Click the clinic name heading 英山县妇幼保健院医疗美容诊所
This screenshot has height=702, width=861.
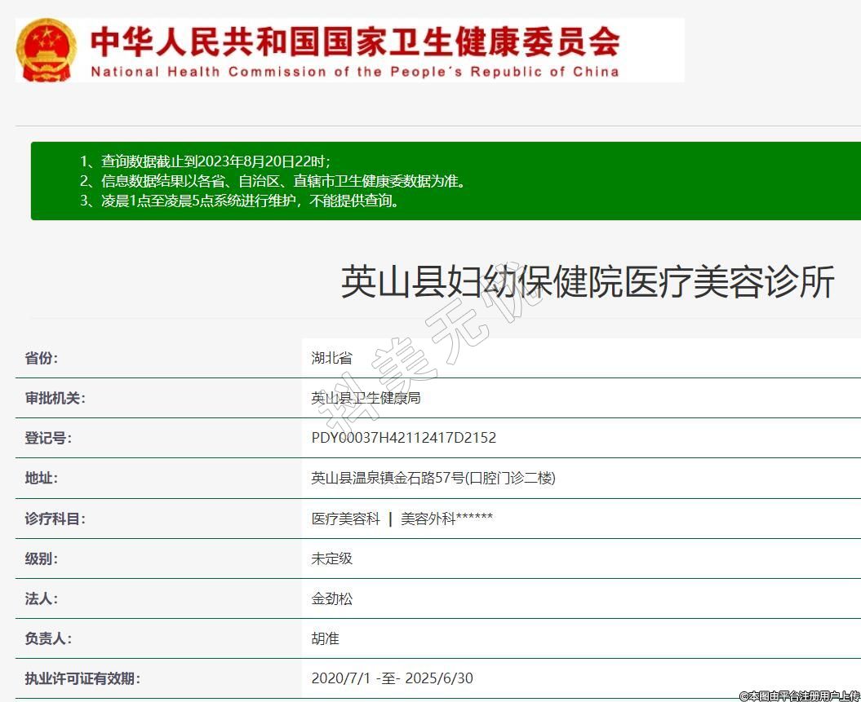click(587, 283)
